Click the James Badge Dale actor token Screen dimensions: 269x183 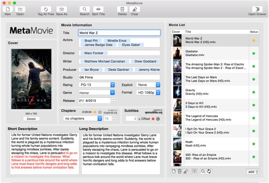(x=98, y=45)
